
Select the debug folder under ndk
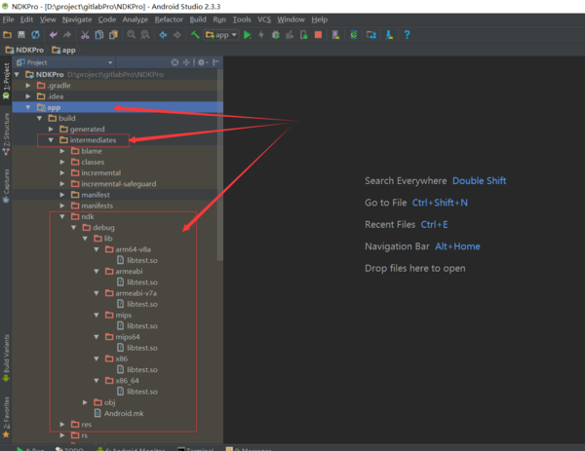click(98, 227)
